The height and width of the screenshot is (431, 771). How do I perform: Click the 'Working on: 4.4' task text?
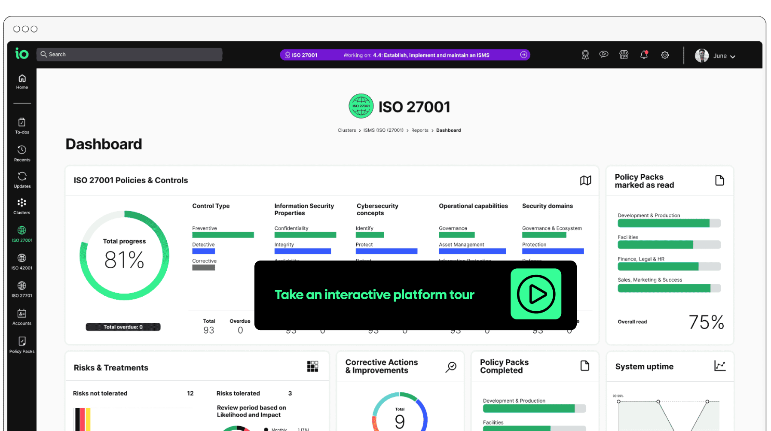[x=416, y=55]
